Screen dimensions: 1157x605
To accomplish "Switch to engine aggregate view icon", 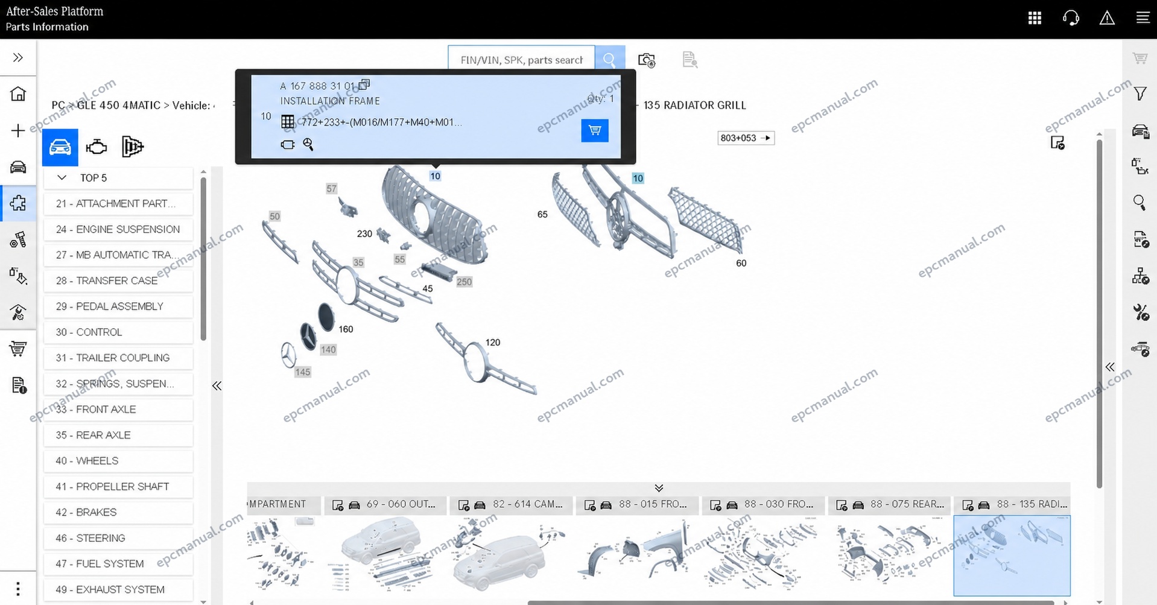I will tap(97, 147).
